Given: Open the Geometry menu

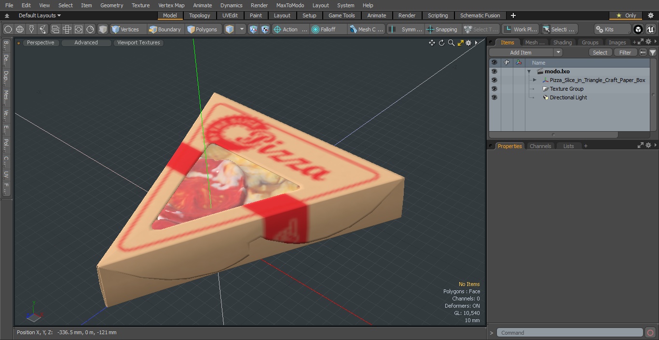Looking at the screenshot, I should click(x=111, y=5).
